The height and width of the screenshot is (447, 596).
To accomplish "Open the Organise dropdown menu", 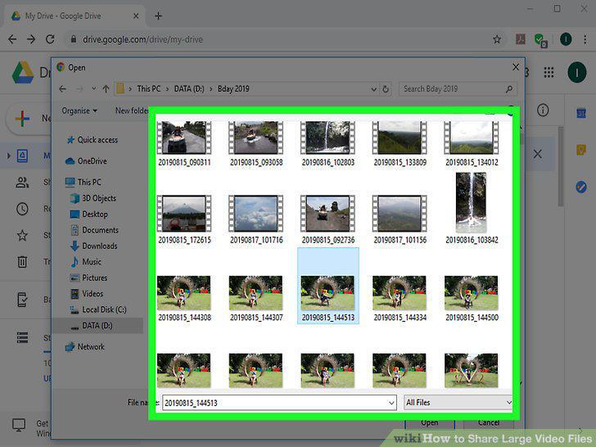I will [x=79, y=111].
